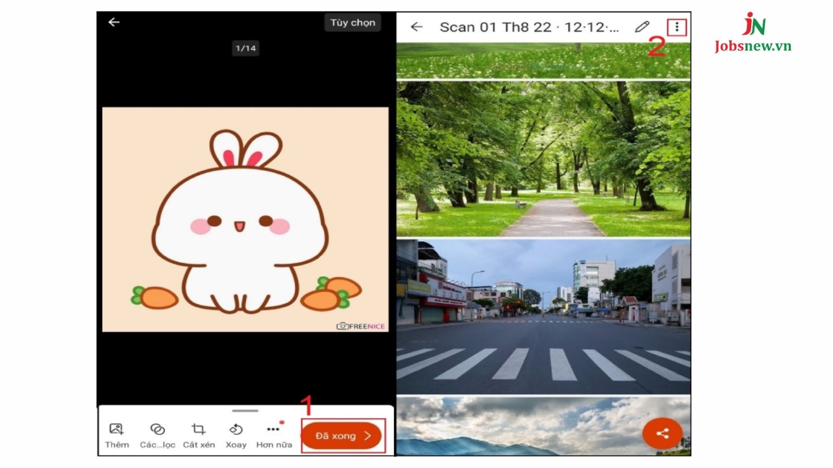Select the rabbit cartoon image preview

(245, 219)
